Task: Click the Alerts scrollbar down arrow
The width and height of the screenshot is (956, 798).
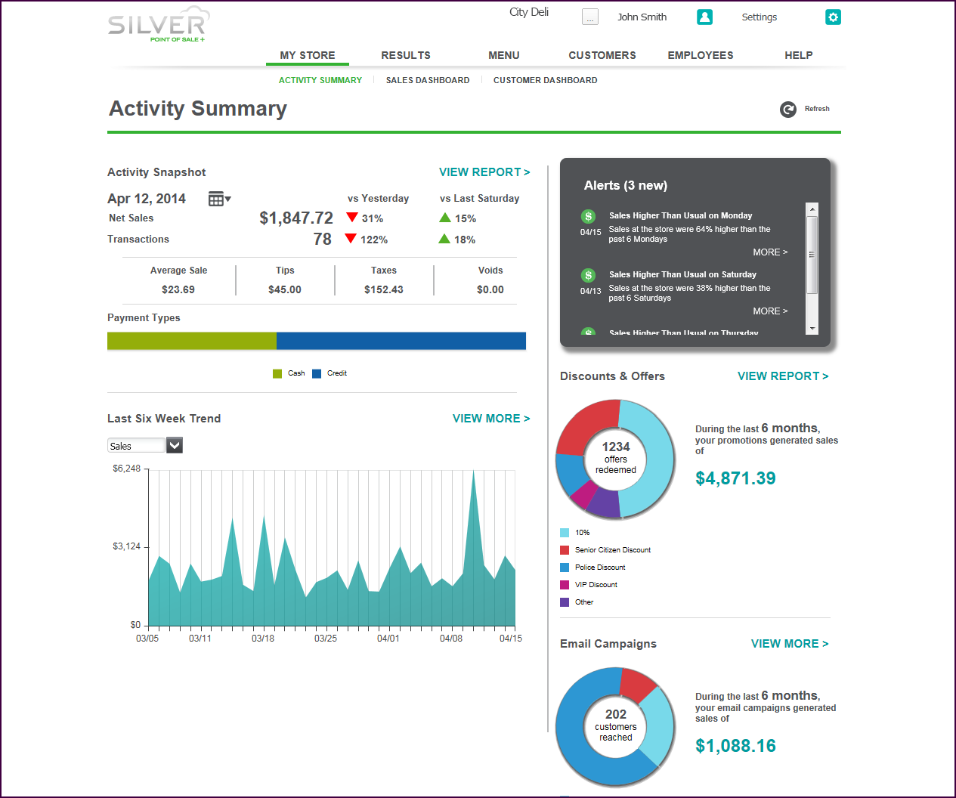Action: click(x=812, y=329)
